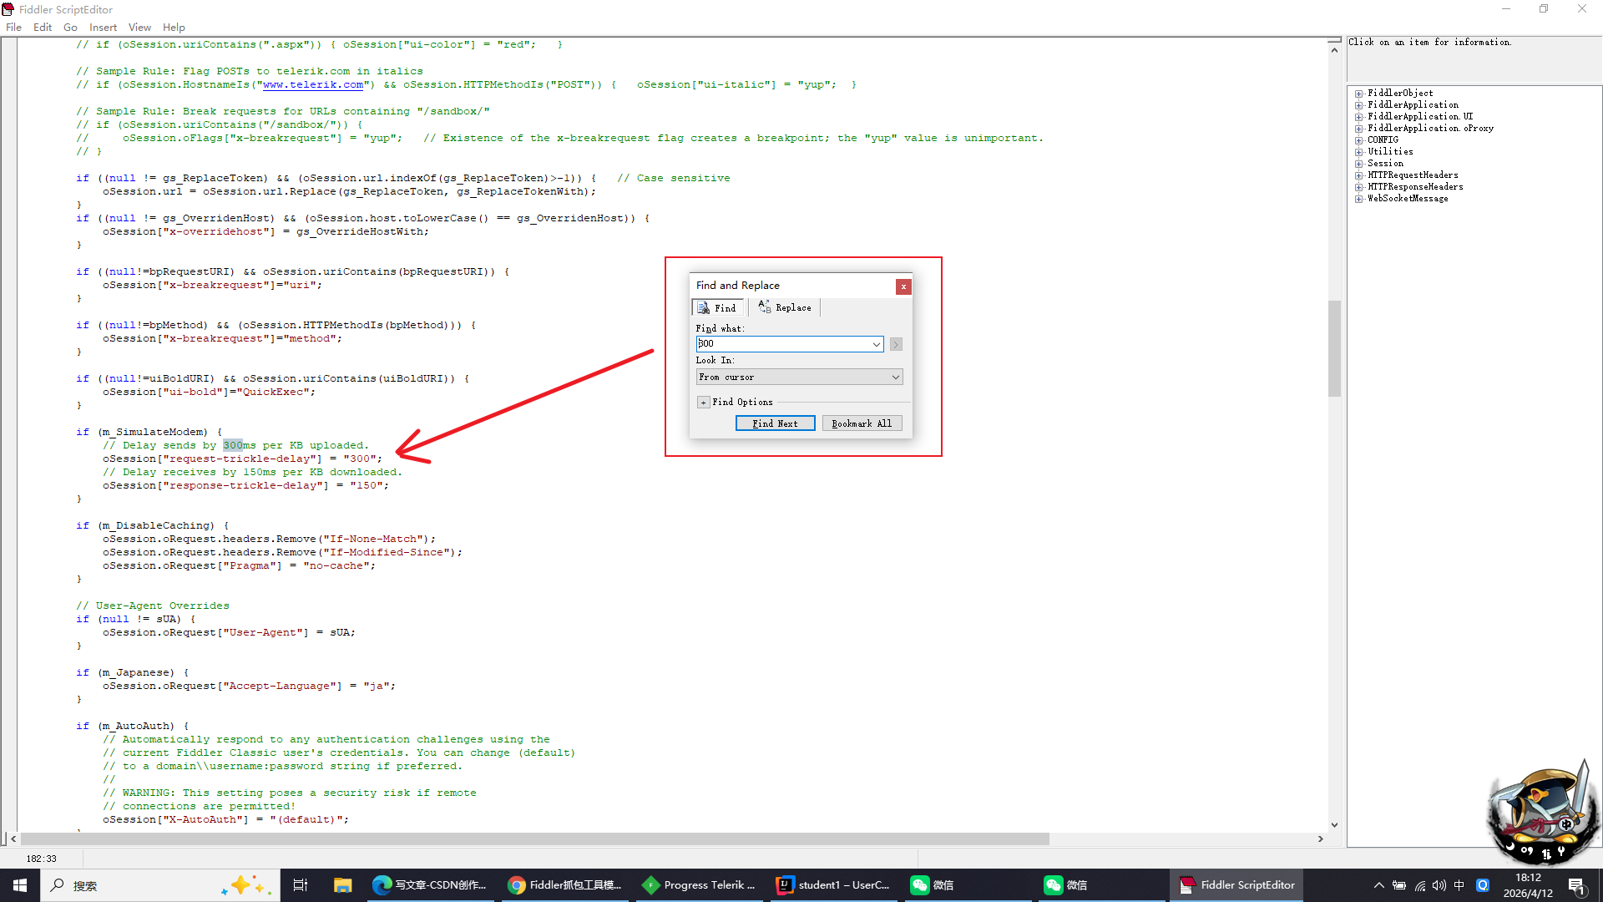Expand the Session tree node
The height and width of the screenshot is (902, 1603).
pyautogui.click(x=1359, y=164)
